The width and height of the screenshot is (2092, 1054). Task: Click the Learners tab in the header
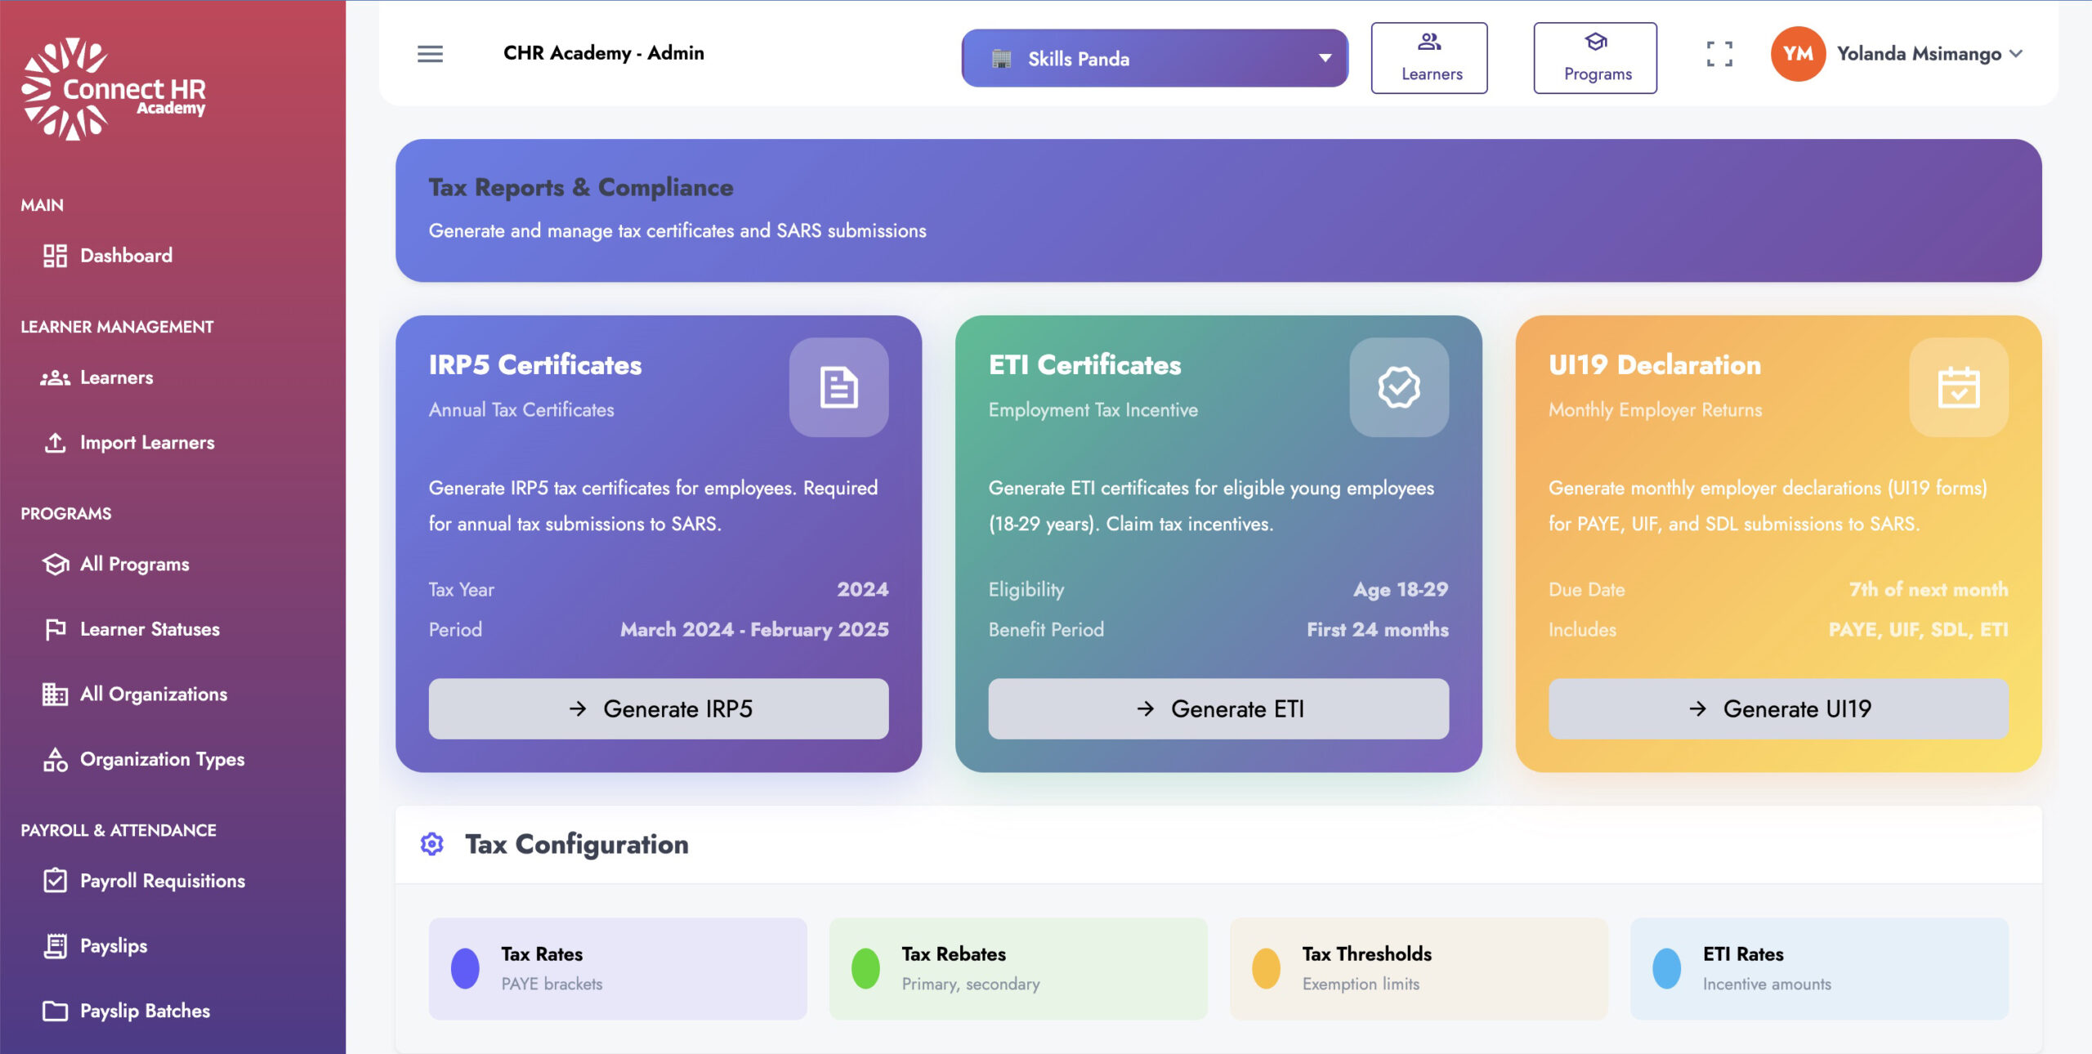(x=1430, y=56)
